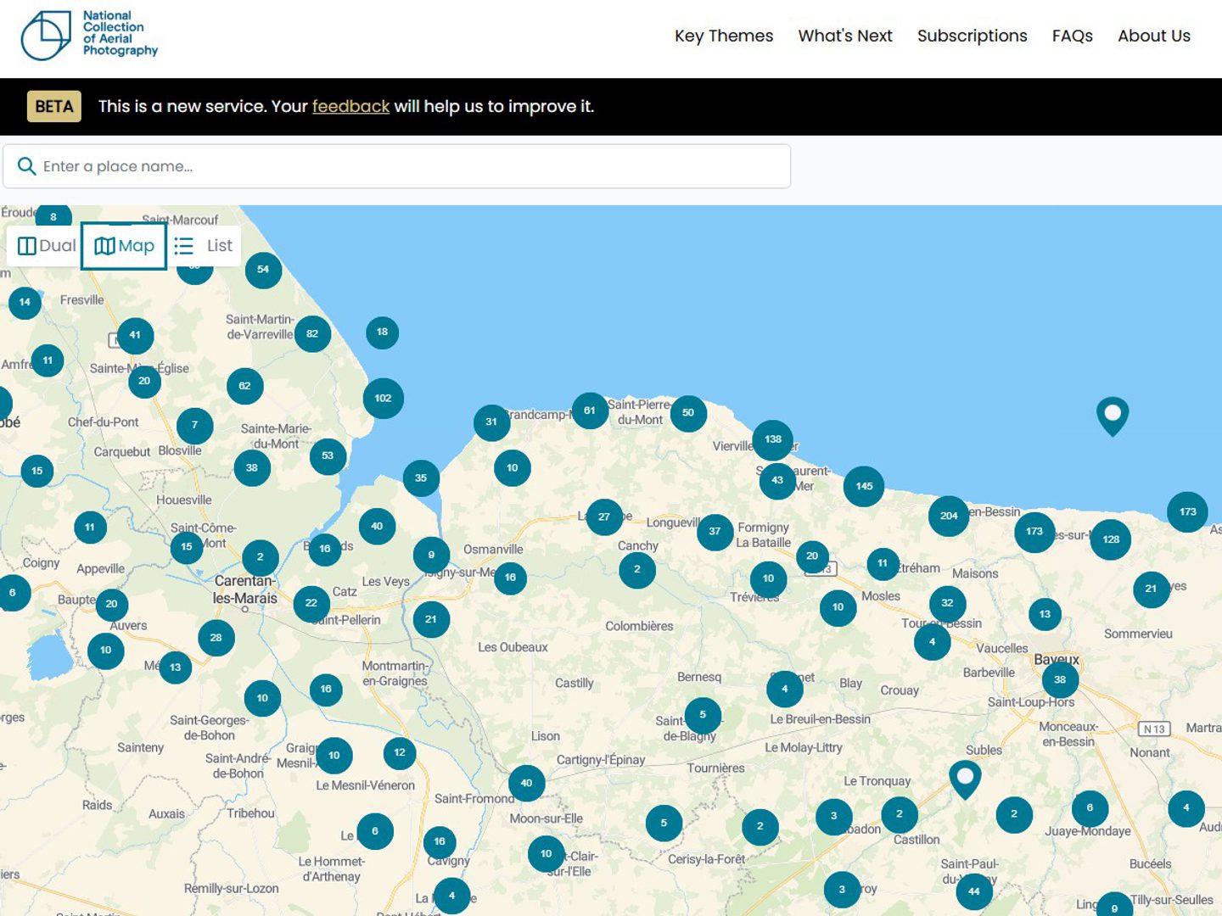
Task: Expand the 138 cluster near Vierville-sur-Mer
Action: pyautogui.click(x=772, y=438)
